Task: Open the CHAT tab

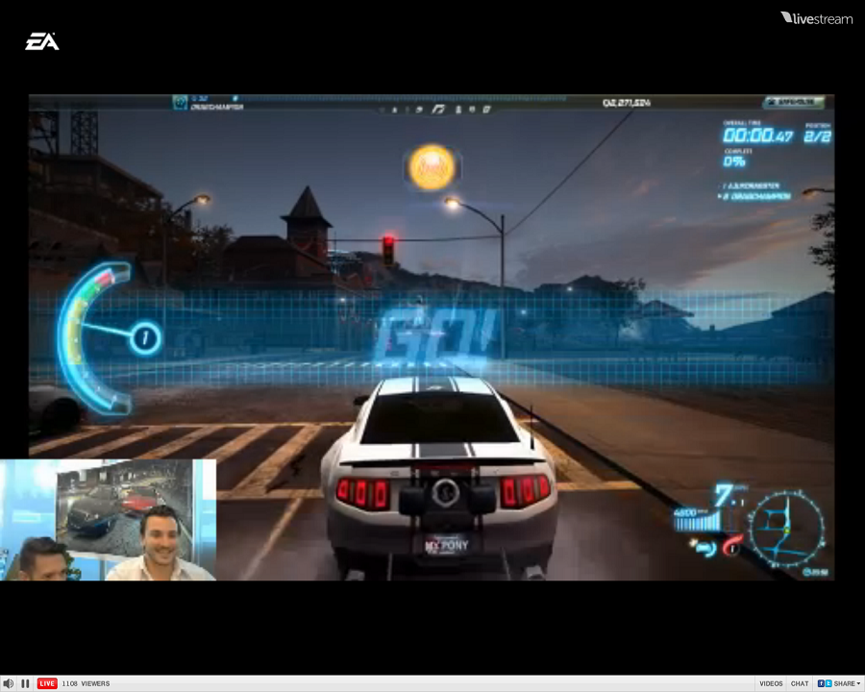Action: click(x=800, y=683)
